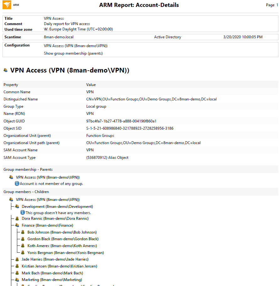Click the report title 'ARM Report: Account-Details'

coord(139,5)
